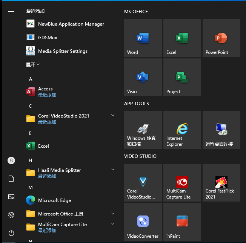The height and width of the screenshot is (243, 246).
Task: Open the PowerPoint tile
Action: click(221, 38)
